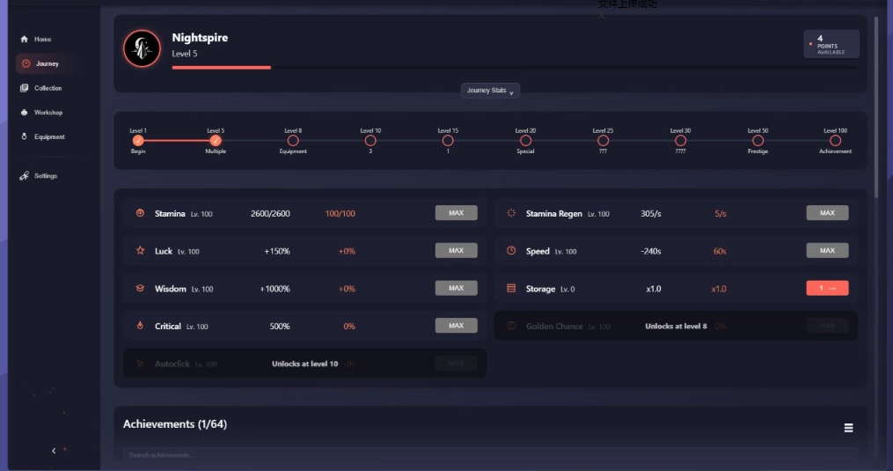Click the level progress bar under Nightspire
The image size is (893, 471).
[515, 67]
